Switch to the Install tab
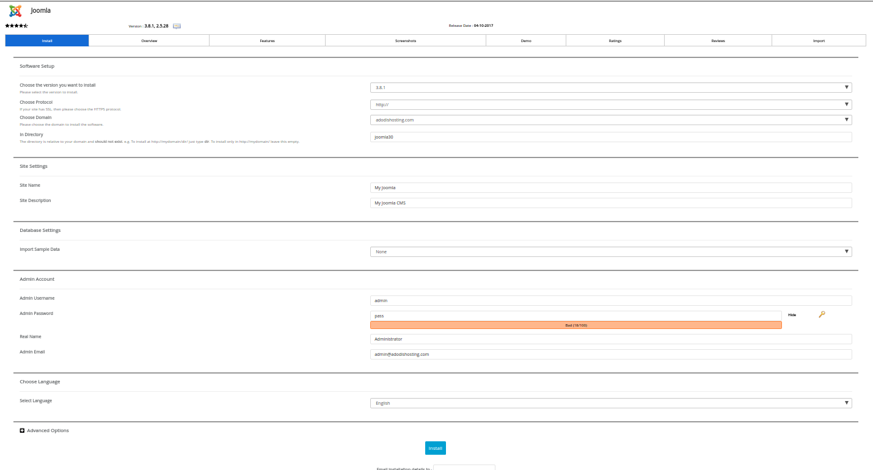Screen dimensions: 873x470 [x=47, y=40]
